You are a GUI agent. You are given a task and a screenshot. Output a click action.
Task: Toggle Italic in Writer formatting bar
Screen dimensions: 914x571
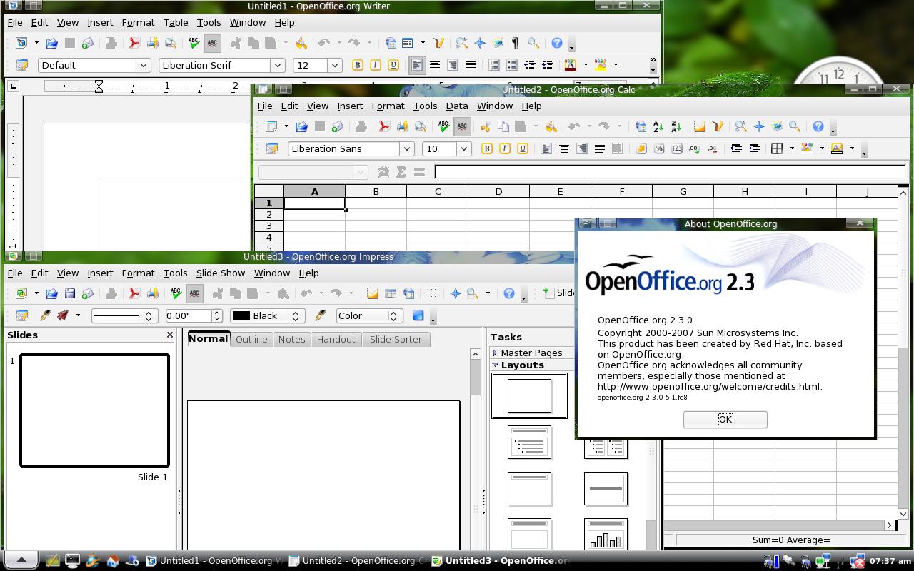coord(376,65)
